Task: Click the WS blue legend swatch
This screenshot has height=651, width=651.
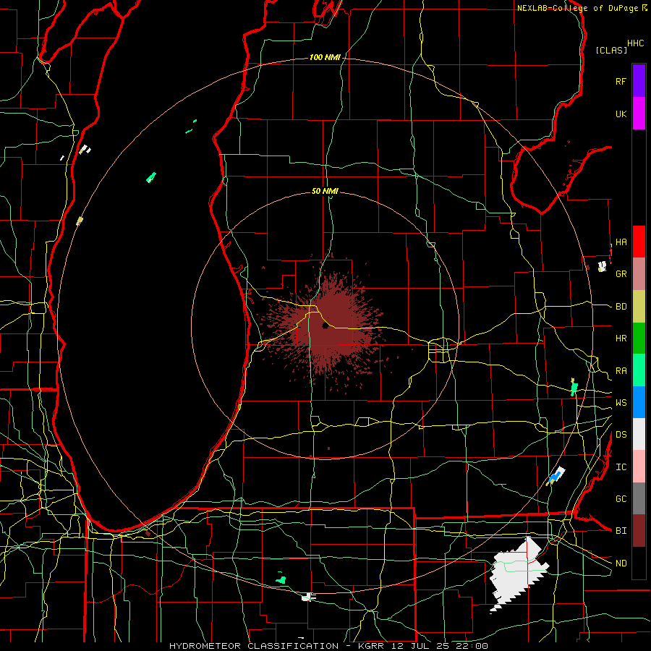Action: [639, 402]
